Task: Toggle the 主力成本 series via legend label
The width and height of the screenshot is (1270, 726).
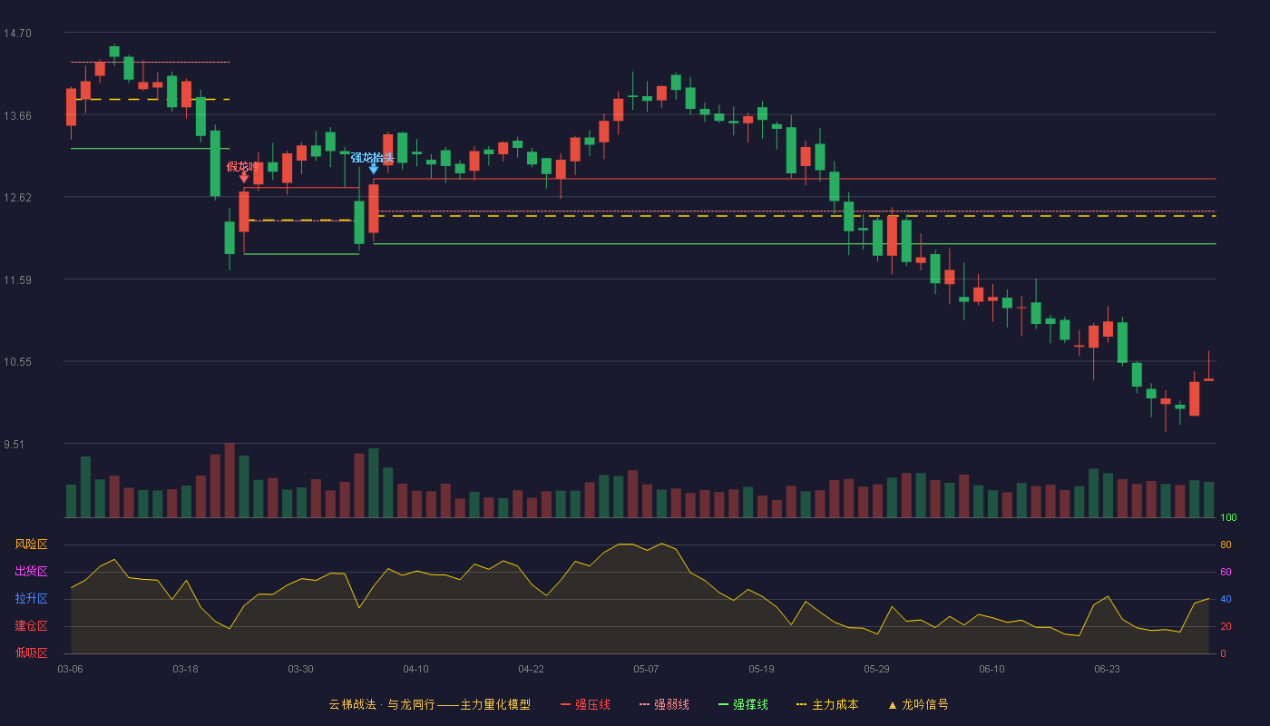Action: [835, 704]
